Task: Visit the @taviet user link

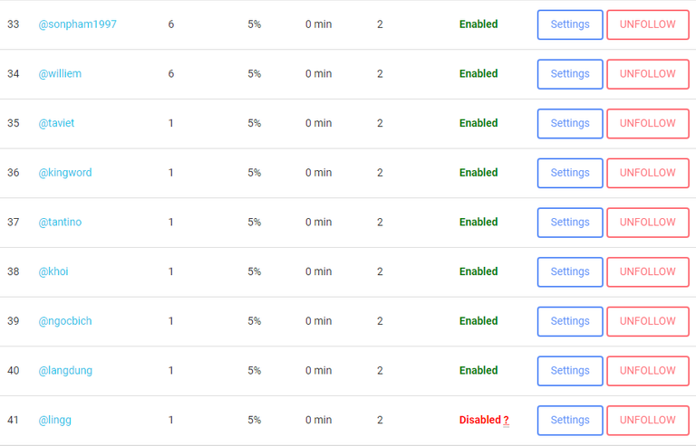Action: click(56, 123)
